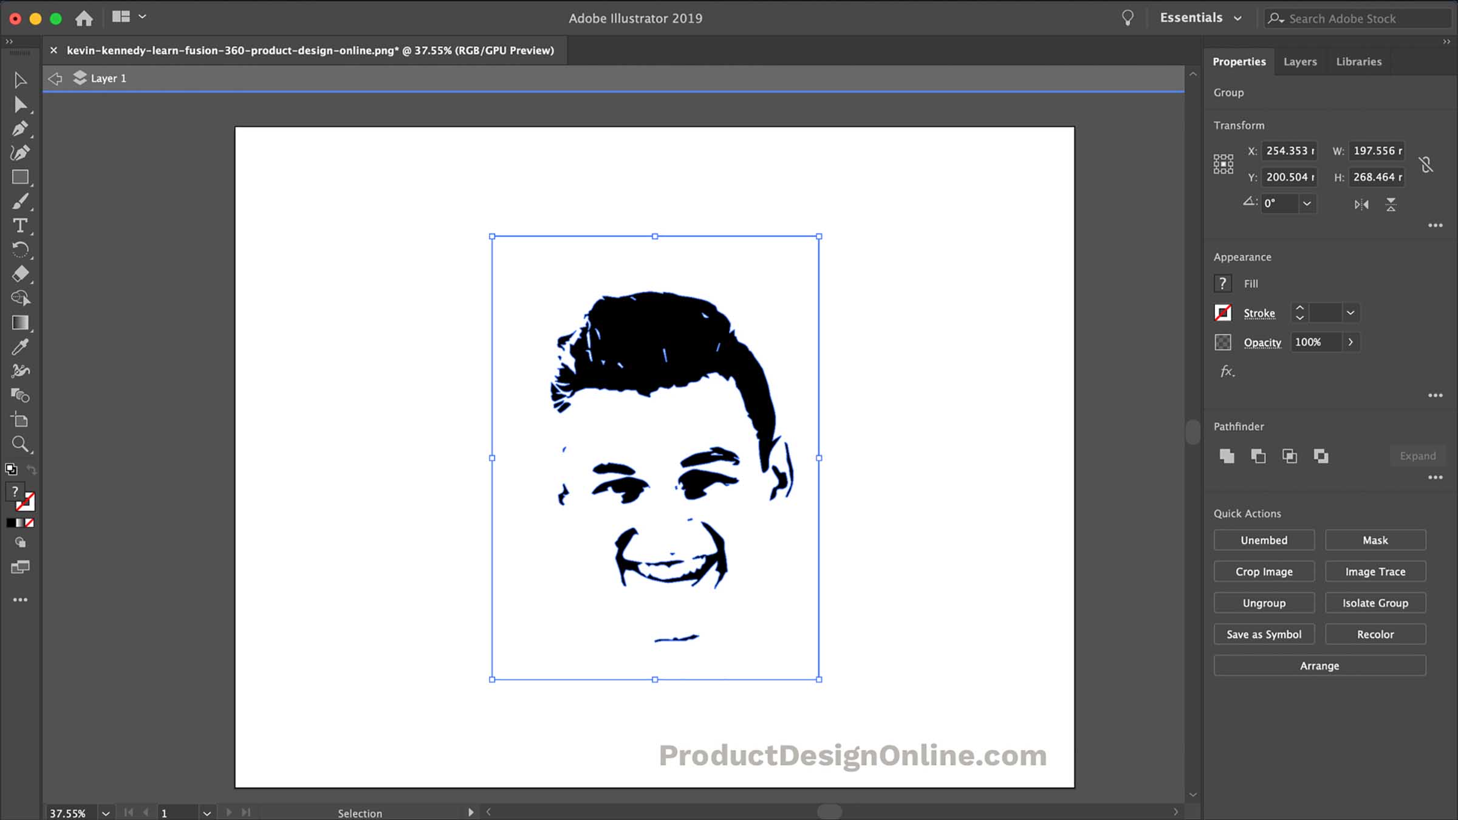Switch to the Layers tab
This screenshot has width=1458, height=820.
pyautogui.click(x=1300, y=61)
